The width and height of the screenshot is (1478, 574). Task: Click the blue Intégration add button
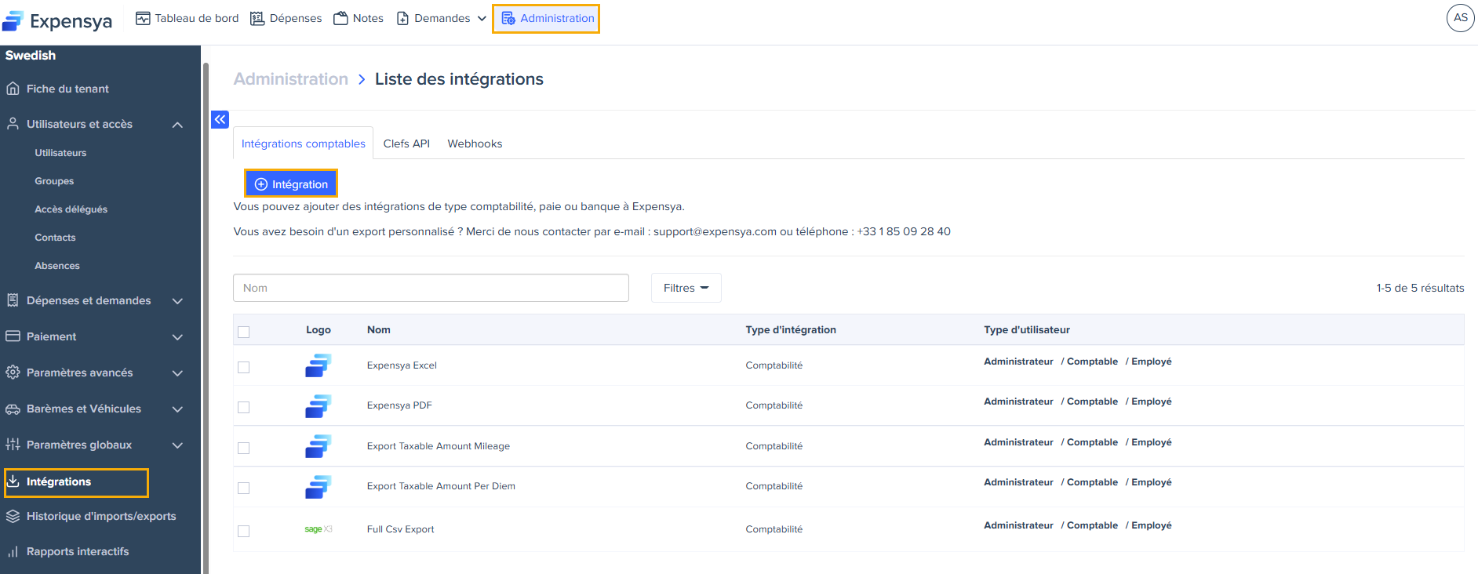pyautogui.click(x=291, y=183)
